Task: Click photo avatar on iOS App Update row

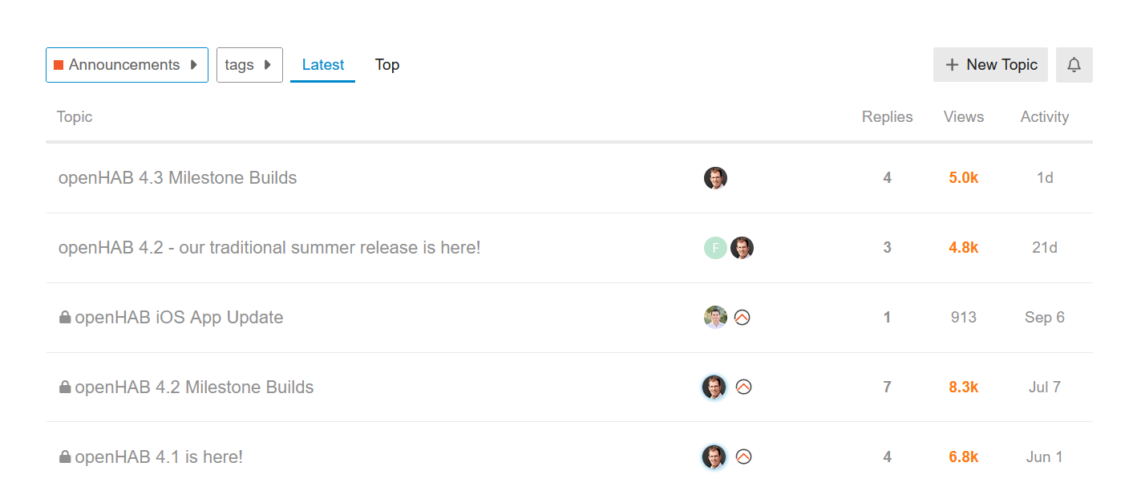Action: (715, 318)
